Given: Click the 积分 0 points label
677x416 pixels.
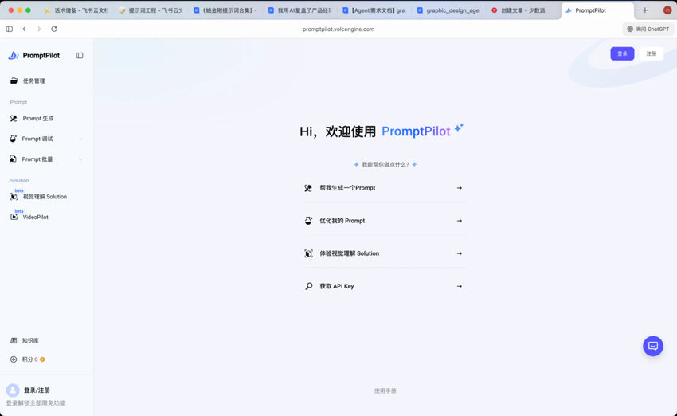Looking at the screenshot, I should [29, 359].
